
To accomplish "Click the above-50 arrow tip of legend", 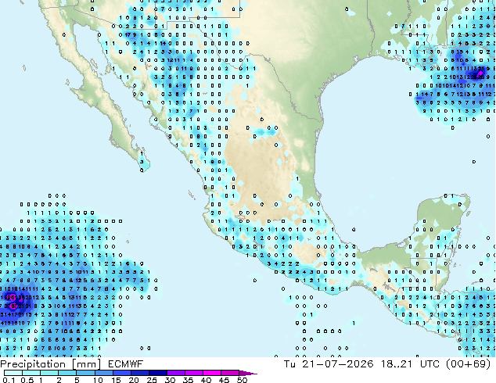I will coord(248,374).
